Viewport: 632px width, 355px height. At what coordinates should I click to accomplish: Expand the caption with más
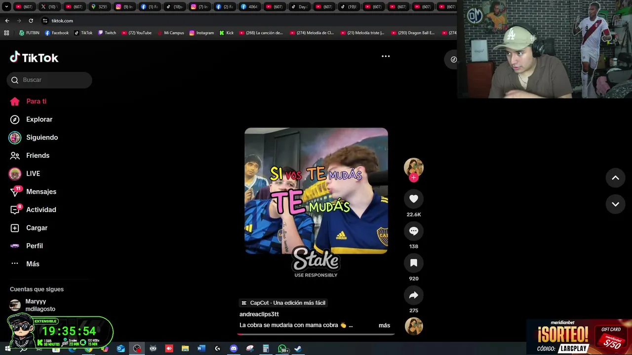pyautogui.click(x=384, y=325)
